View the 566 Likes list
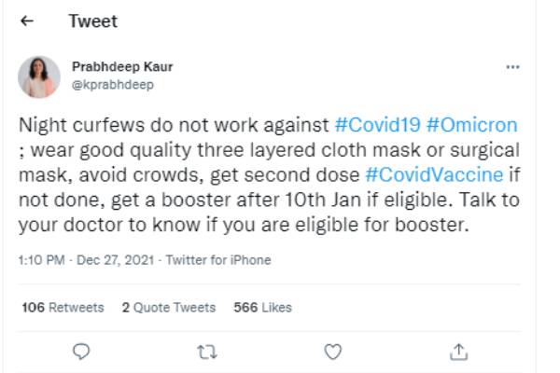Viewport: 560px width, 373px height. click(261, 307)
